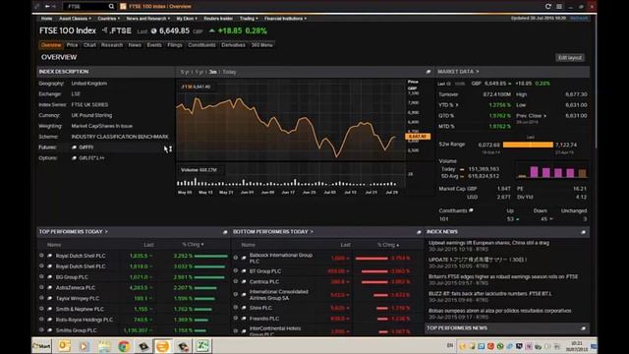Viewport: 629px width, 354px height.
Task: Click the icon beside the Futures code
Action: (x=74, y=147)
